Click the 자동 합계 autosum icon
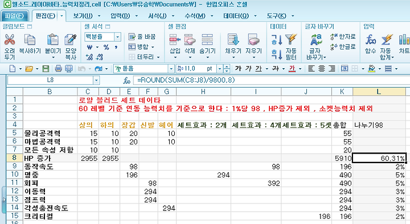Viewport: 410px width, 224px height. (387, 40)
